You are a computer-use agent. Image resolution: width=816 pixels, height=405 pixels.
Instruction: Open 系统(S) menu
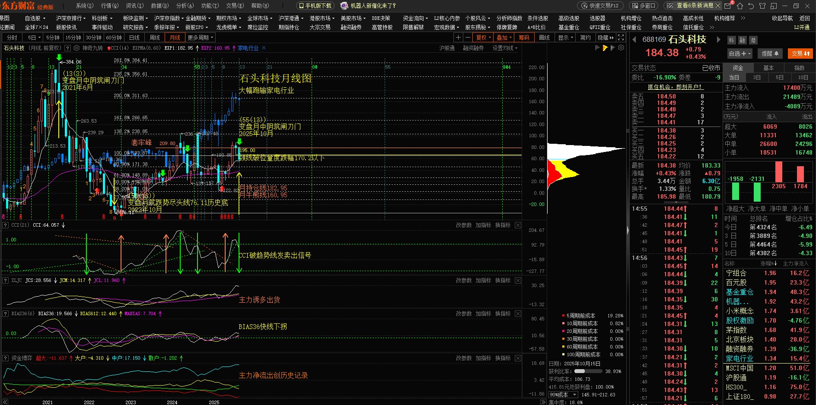84,6
